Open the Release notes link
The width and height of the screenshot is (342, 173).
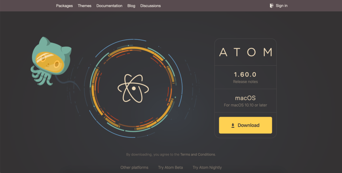coord(245,82)
